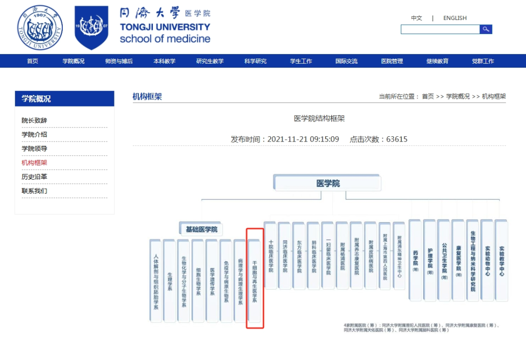Image resolution: width=526 pixels, height=344 pixels.
Task: Click the 基础医学院 box in chart
Action: [201, 229]
